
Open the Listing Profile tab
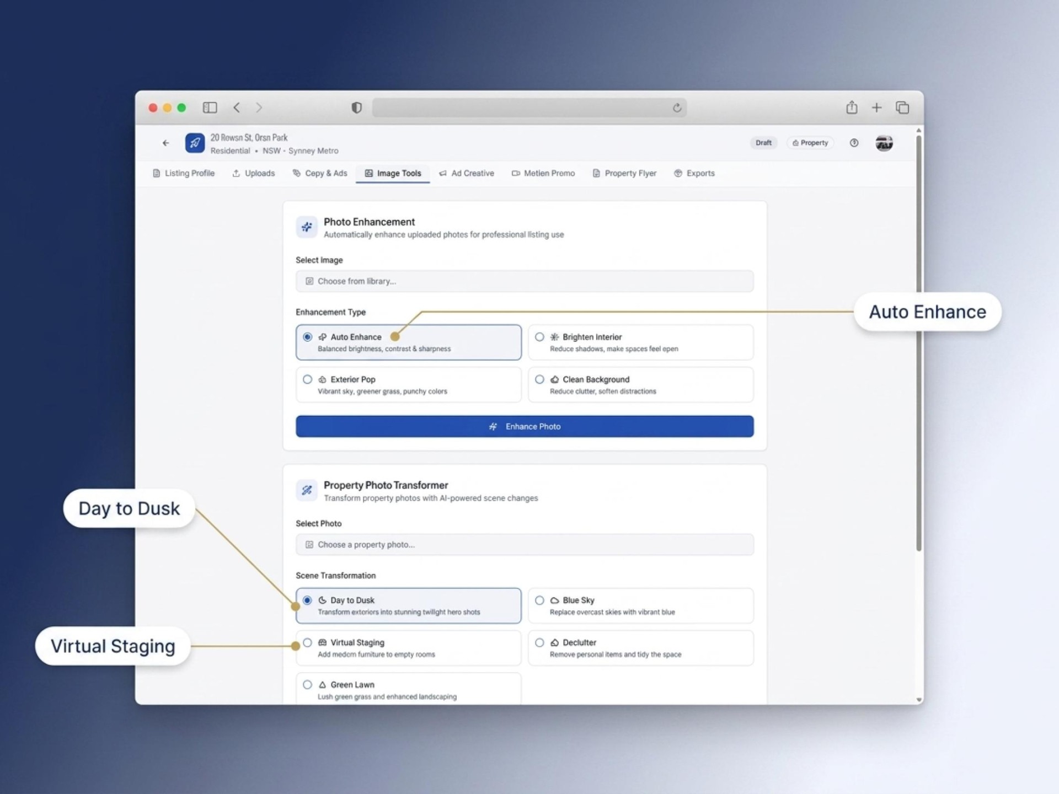pyautogui.click(x=184, y=173)
